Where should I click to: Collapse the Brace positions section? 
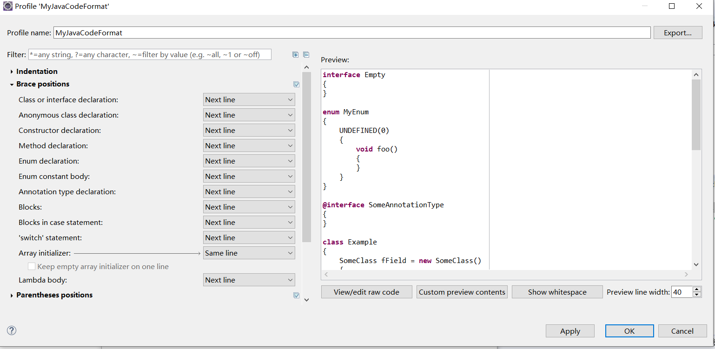[x=12, y=84]
